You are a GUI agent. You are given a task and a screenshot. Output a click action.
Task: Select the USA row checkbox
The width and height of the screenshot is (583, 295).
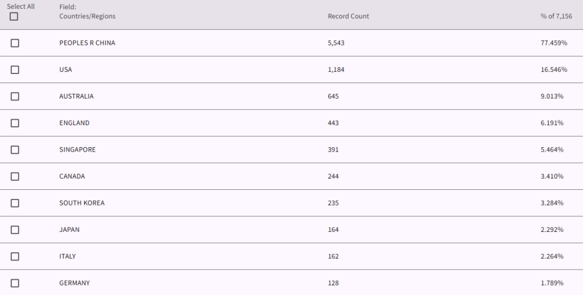(15, 70)
